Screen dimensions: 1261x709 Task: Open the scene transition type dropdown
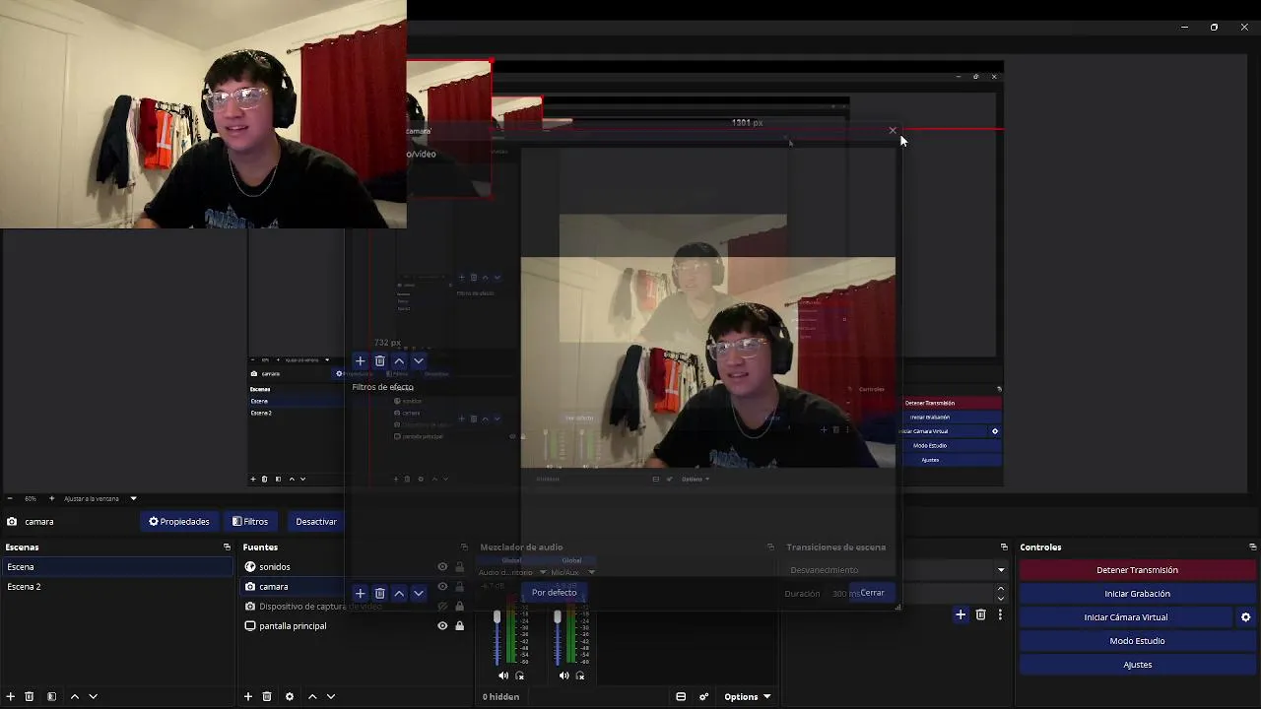click(1001, 570)
